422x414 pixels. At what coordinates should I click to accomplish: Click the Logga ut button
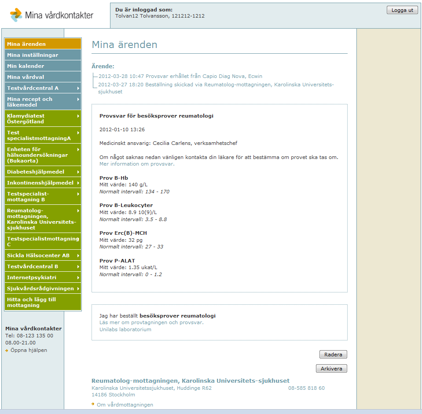[x=402, y=10]
